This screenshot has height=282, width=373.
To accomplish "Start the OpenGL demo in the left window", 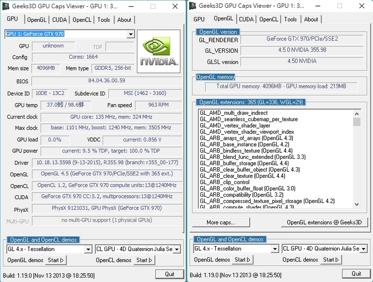I will point(57,260).
